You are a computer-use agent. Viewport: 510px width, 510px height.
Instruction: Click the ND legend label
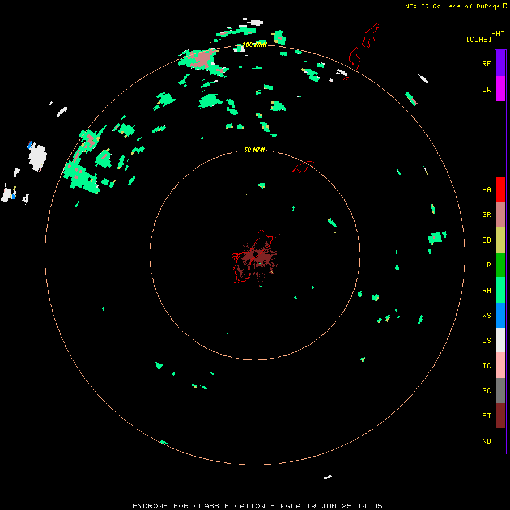(x=486, y=441)
